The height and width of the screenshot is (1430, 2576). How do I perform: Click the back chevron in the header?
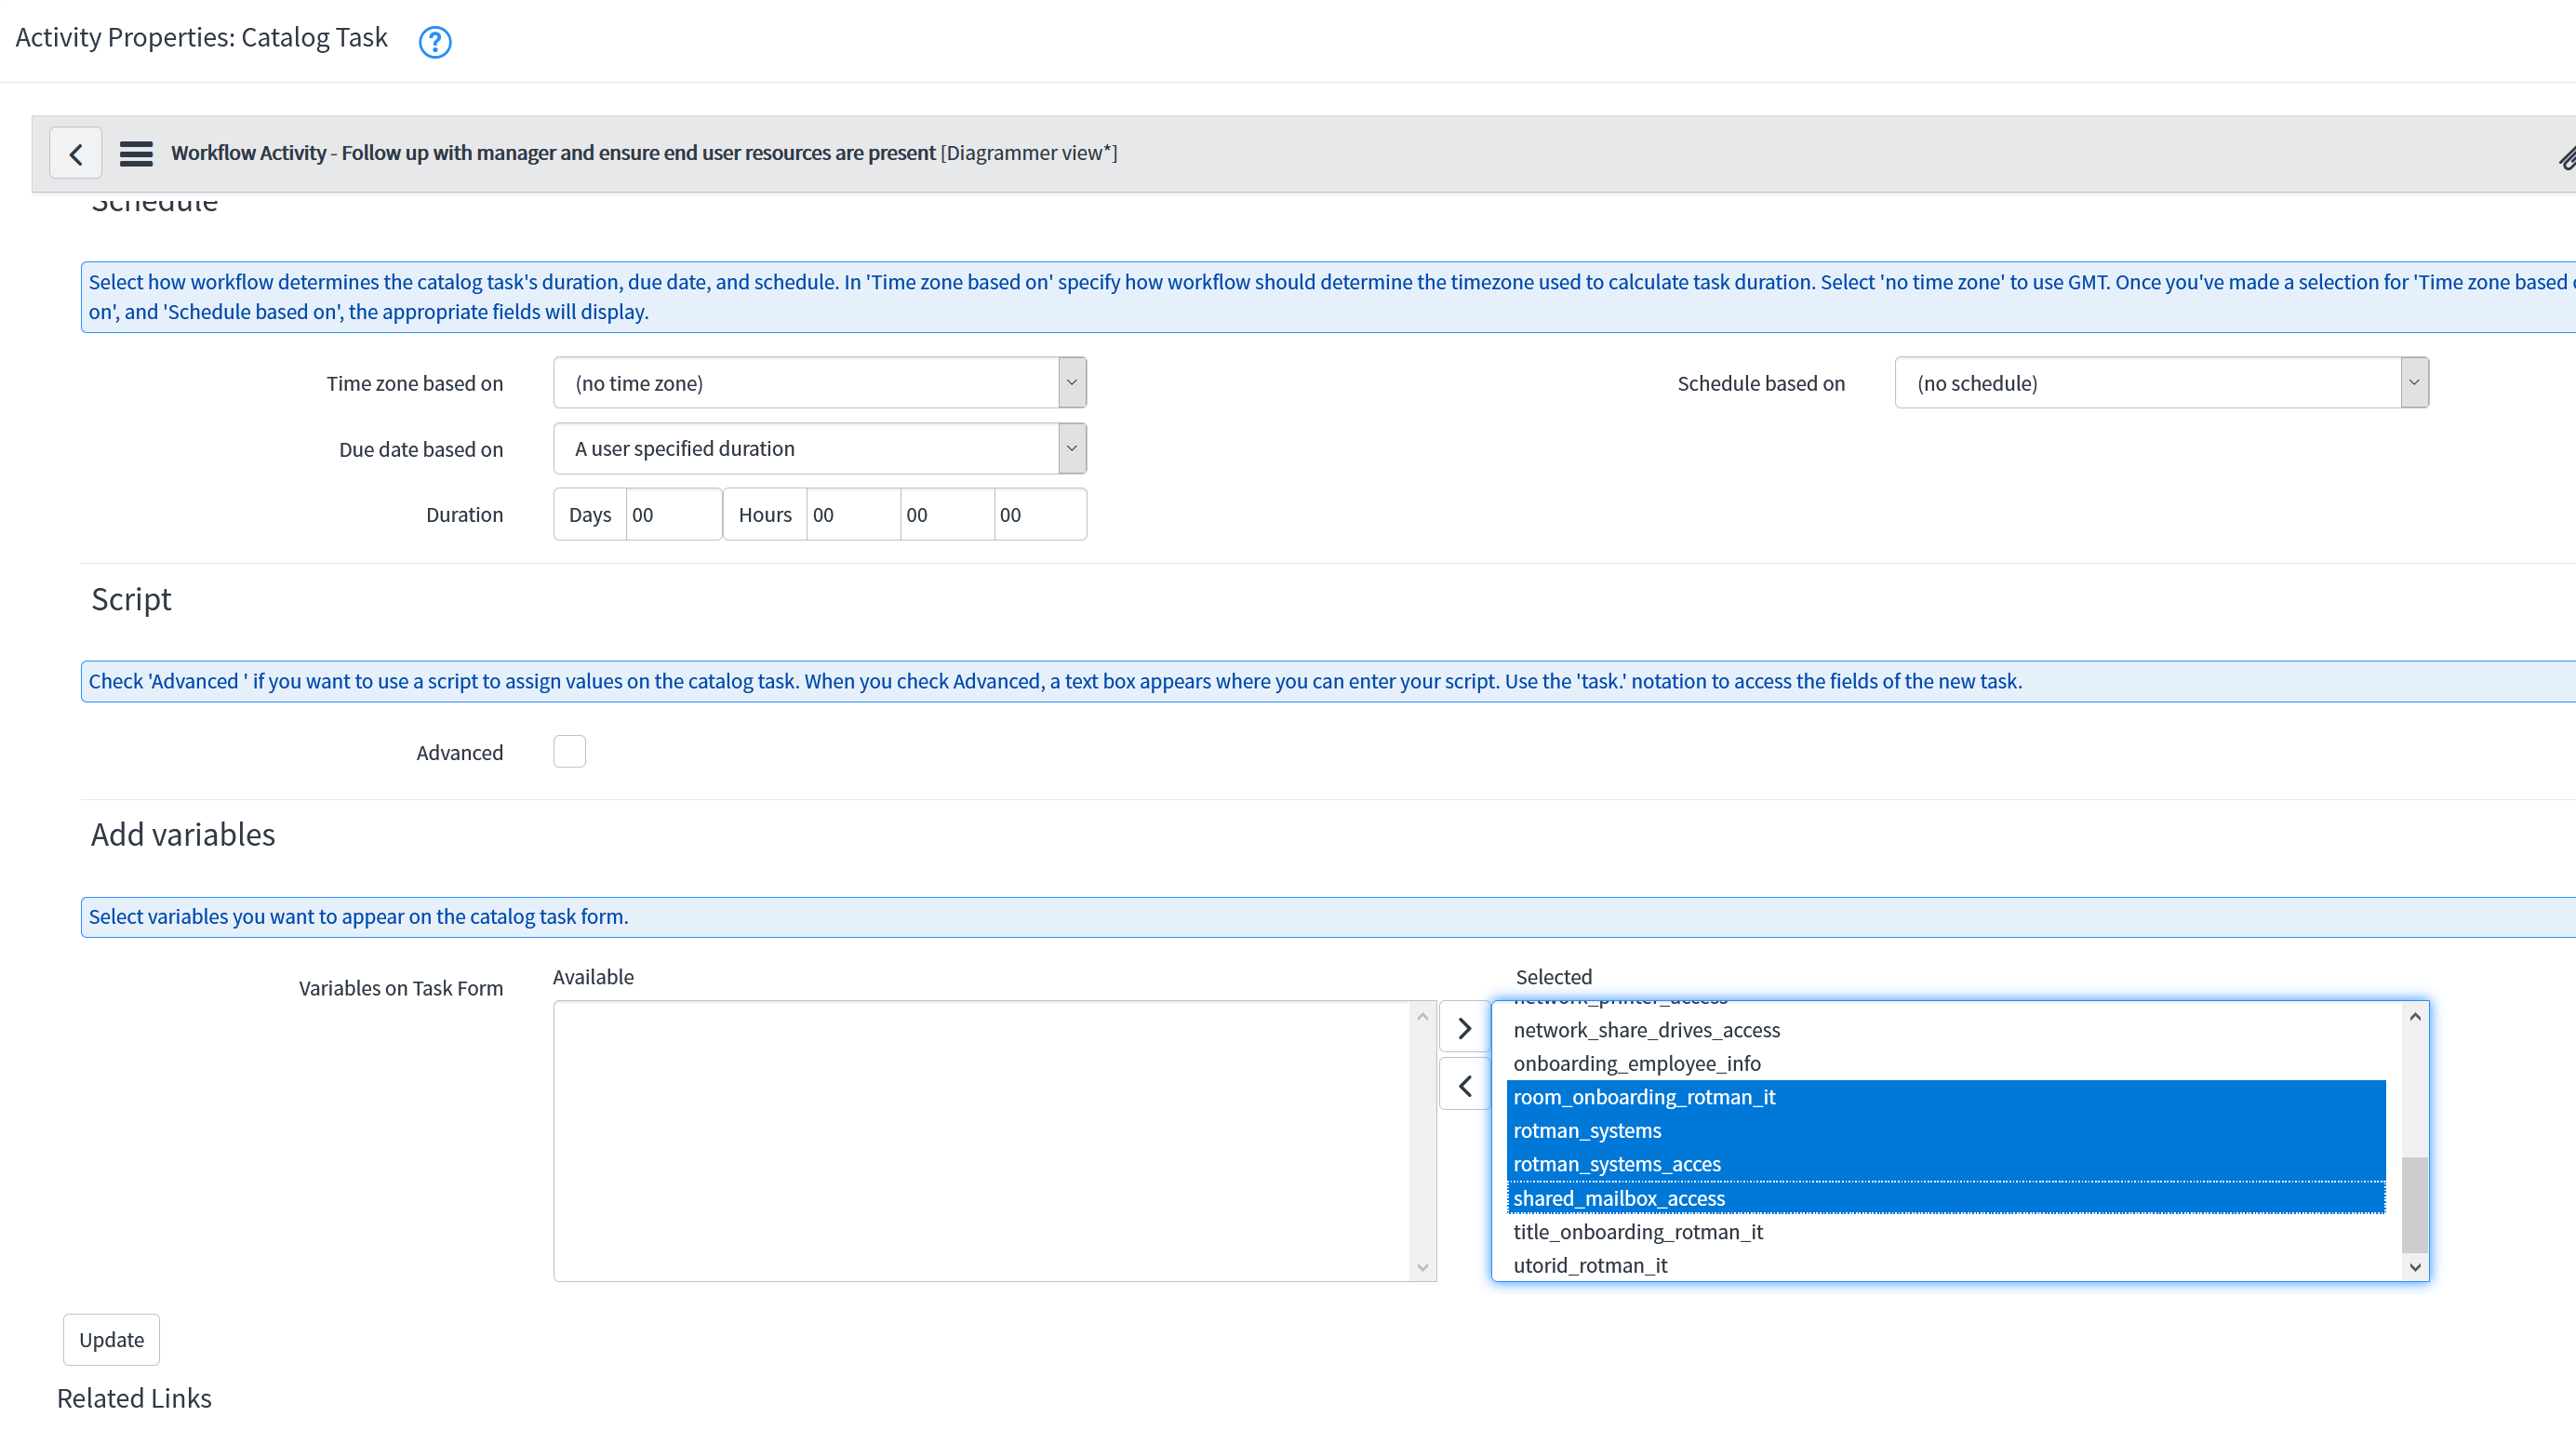(75, 152)
